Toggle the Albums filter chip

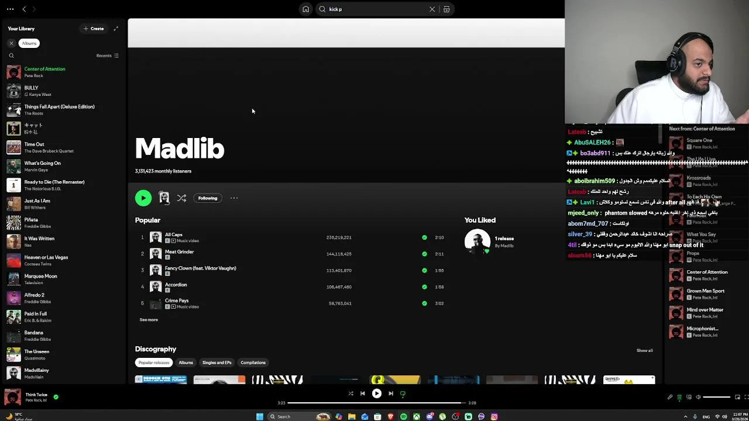pyautogui.click(x=29, y=43)
